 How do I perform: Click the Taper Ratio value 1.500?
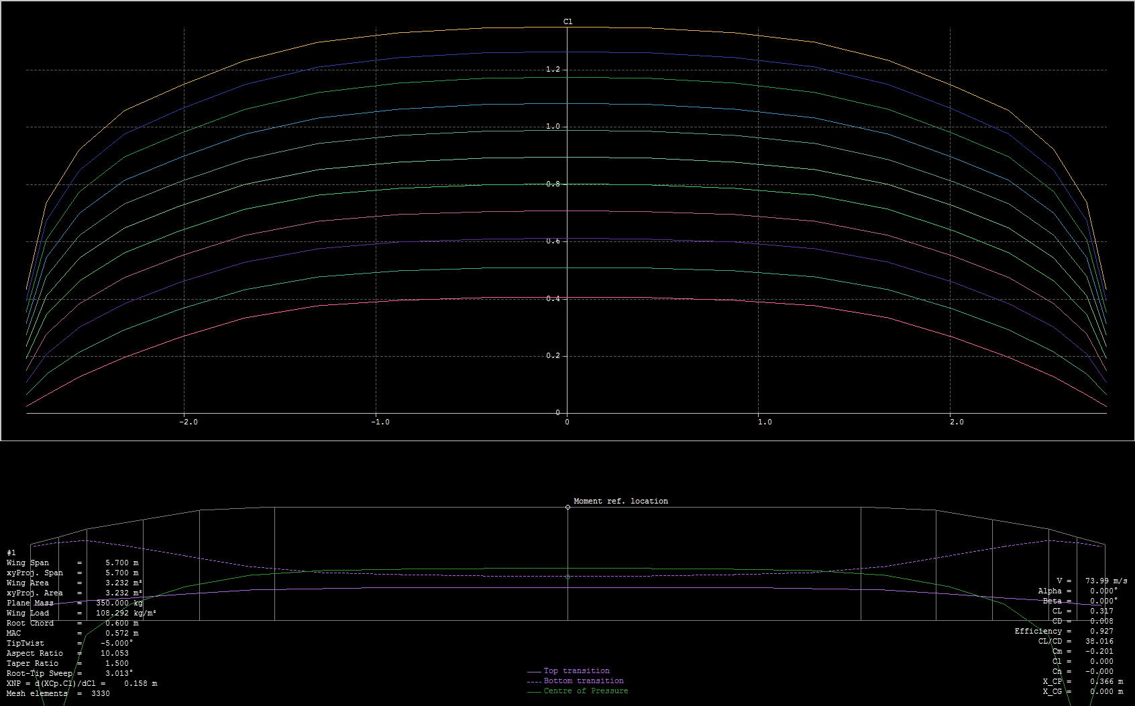click(117, 664)
